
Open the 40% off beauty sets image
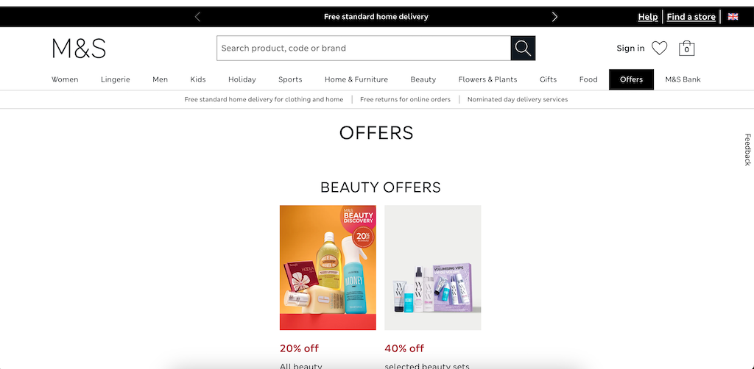[x=433, y=268]
